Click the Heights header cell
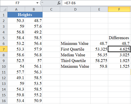This screenshot has width=131, height=104. 25,15
